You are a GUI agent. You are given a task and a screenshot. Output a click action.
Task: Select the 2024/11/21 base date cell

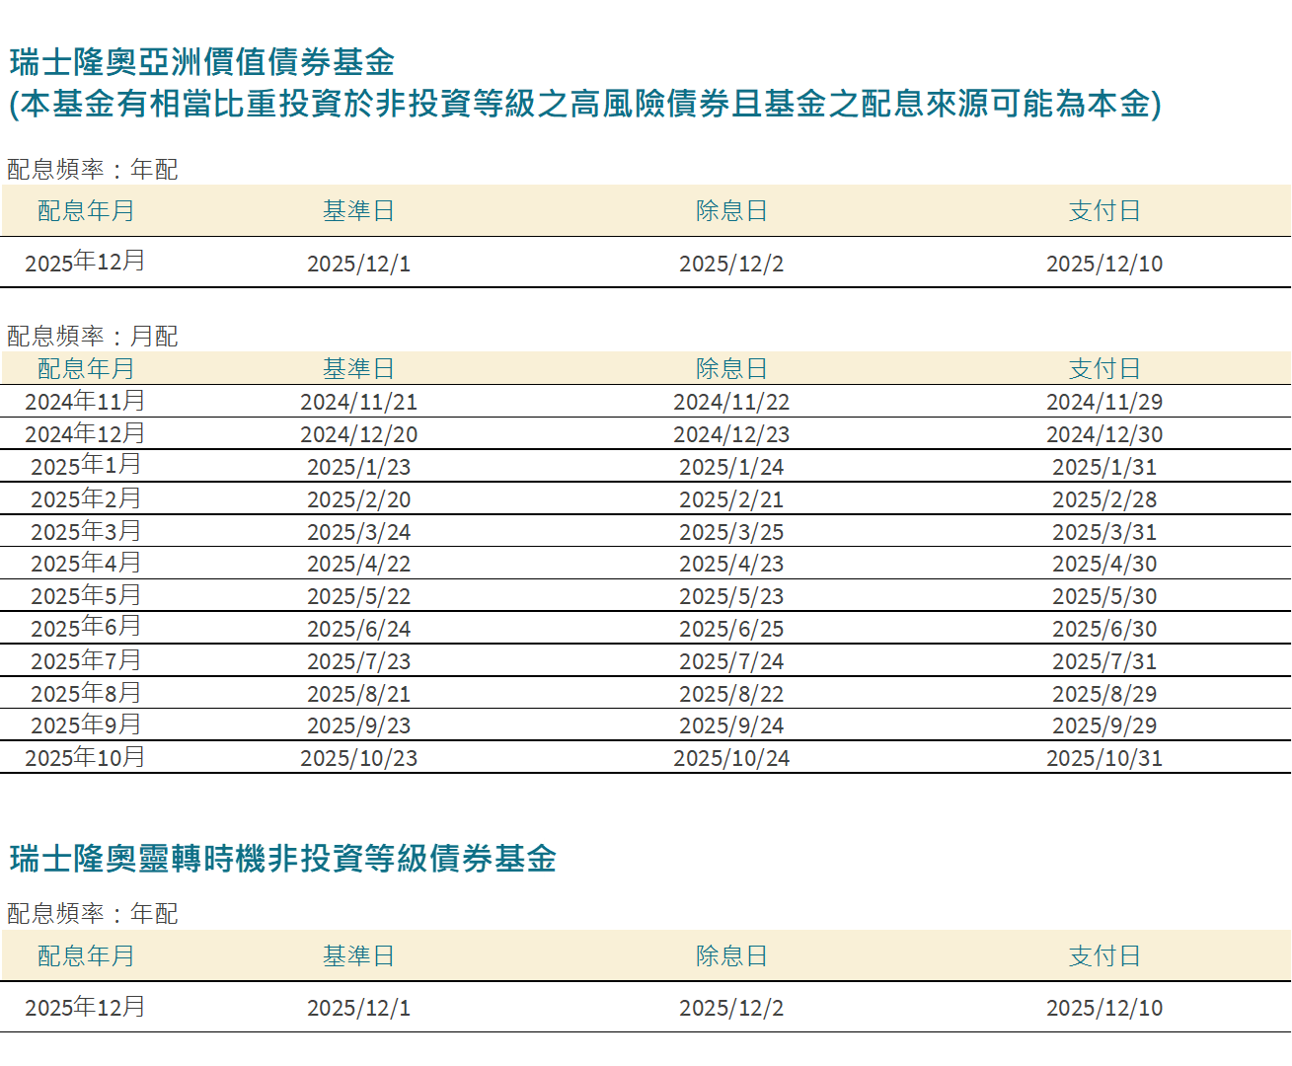click(x=358, y=402)
